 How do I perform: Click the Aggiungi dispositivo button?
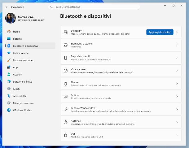[160, 32]
